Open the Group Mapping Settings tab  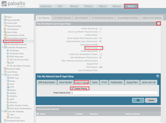pyautogui.click(x=128, y=18)
